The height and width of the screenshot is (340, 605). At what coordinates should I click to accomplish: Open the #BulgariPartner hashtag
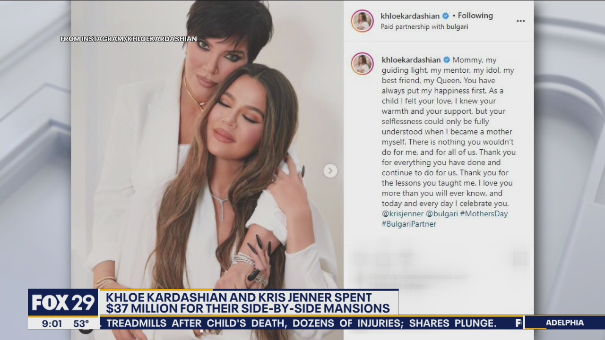409,224
